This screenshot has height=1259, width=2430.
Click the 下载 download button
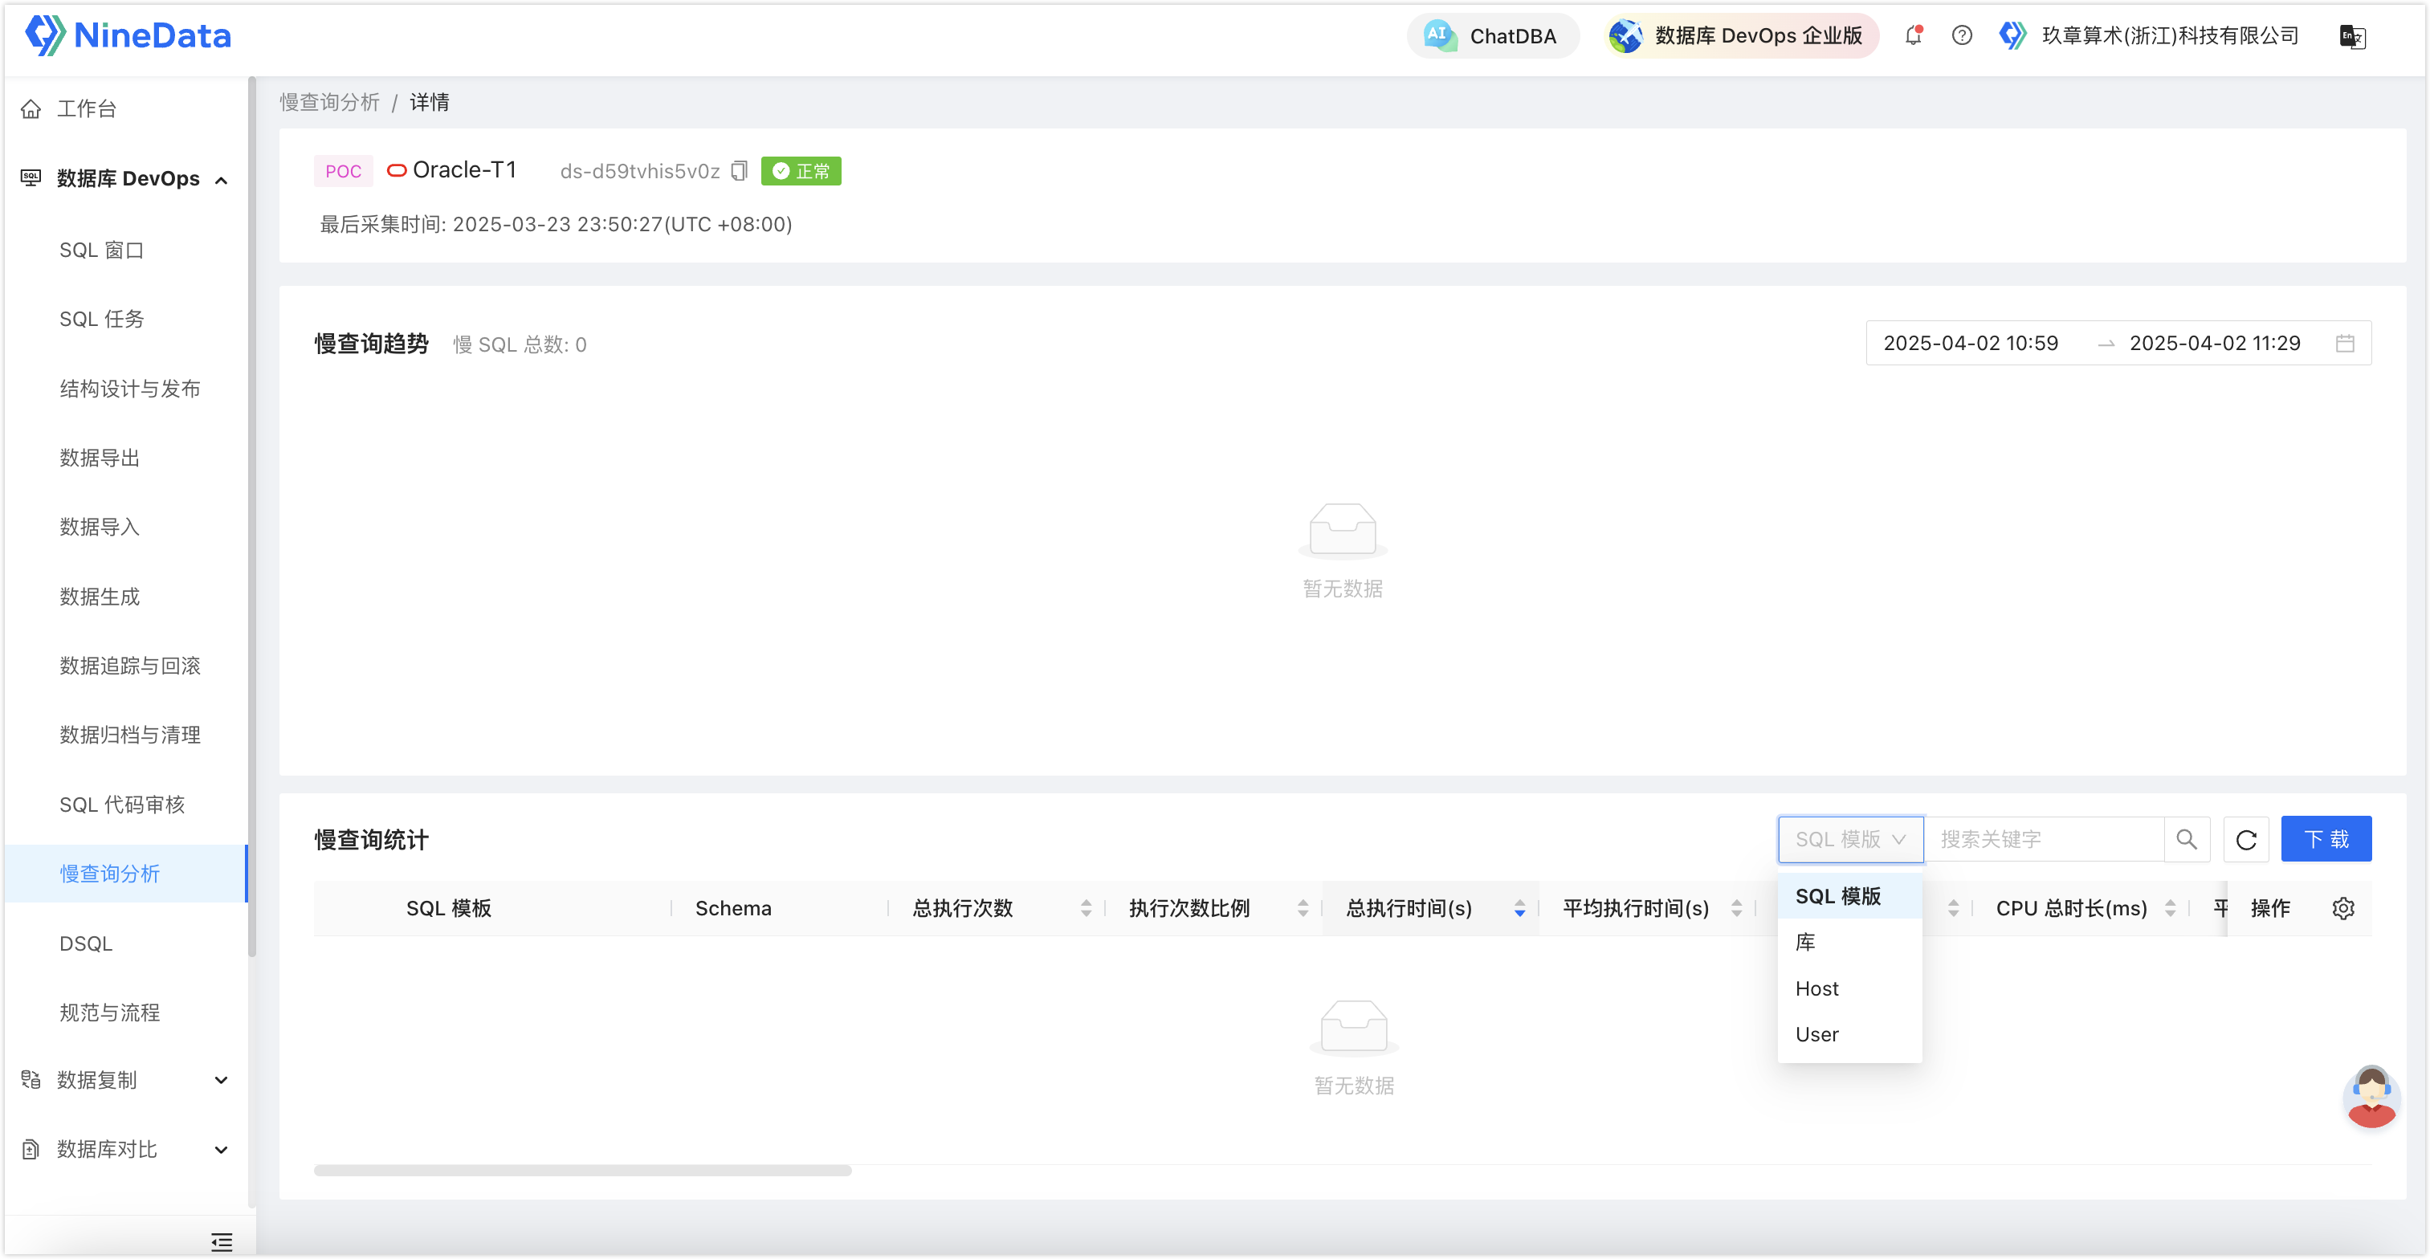(2326, 839)
